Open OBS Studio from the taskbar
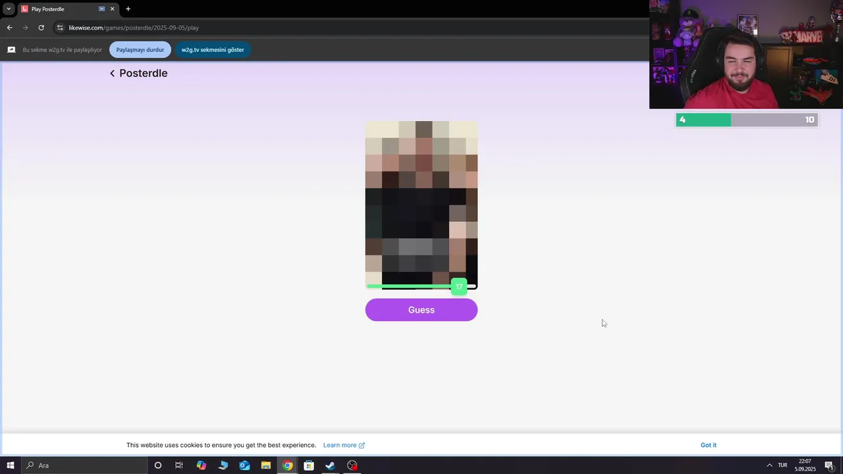This screenshot has height=474, width=843. pos(352,465)
